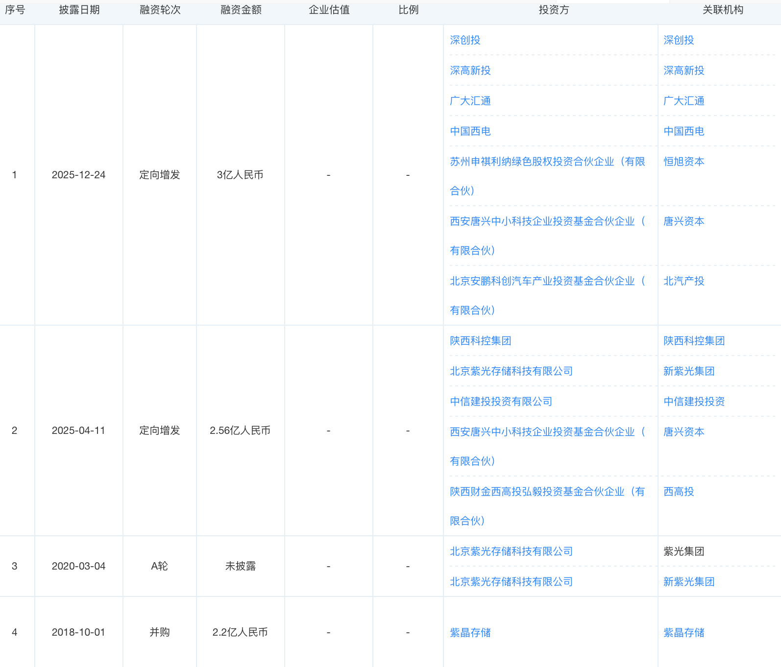This screenshot has height=667, width=781.
Task: Open the 恒旭资本 related institution link
Action: point(684,162)
